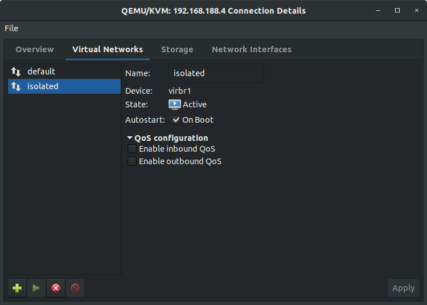
Task: Open the Network Interfaces tab
Action: [252, 49]
